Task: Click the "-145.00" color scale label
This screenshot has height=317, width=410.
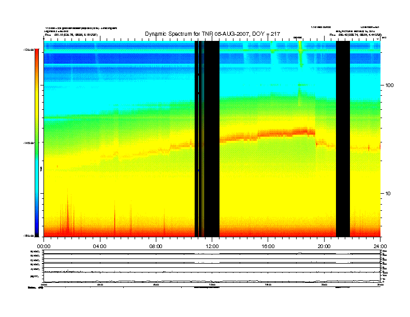Action: point(28,143)
